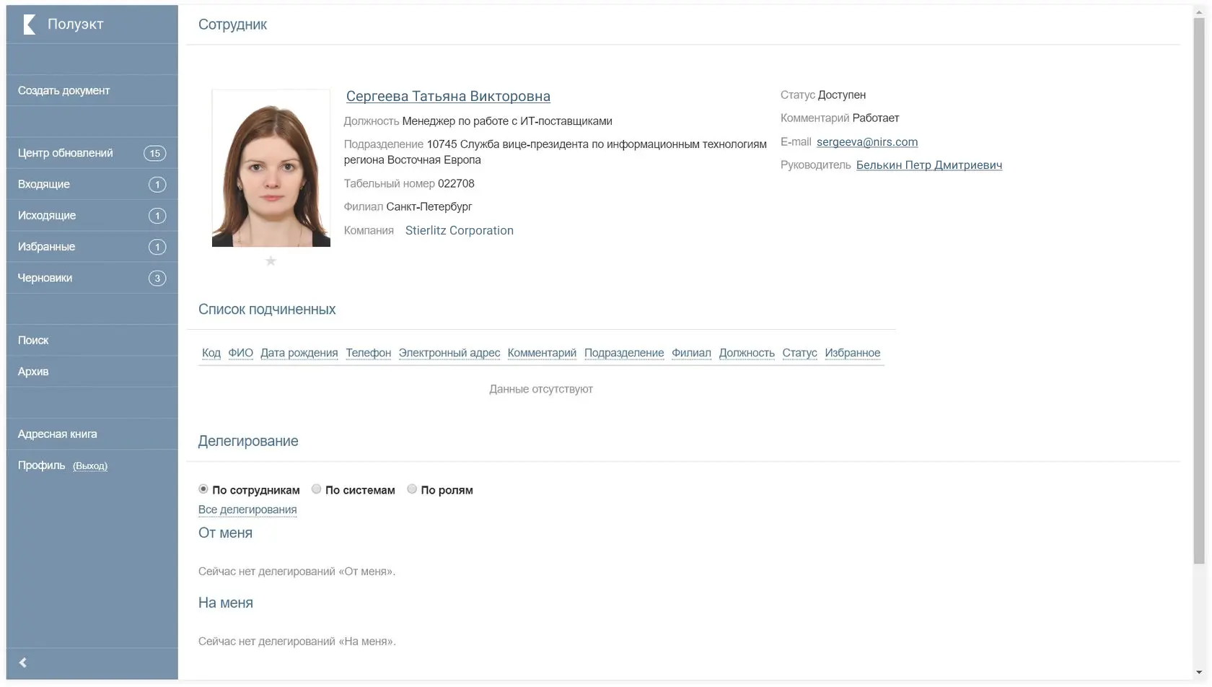Click the Полуэкт application title
The height and width of the screenshot is (687, 1212).
tap(76, 24)
